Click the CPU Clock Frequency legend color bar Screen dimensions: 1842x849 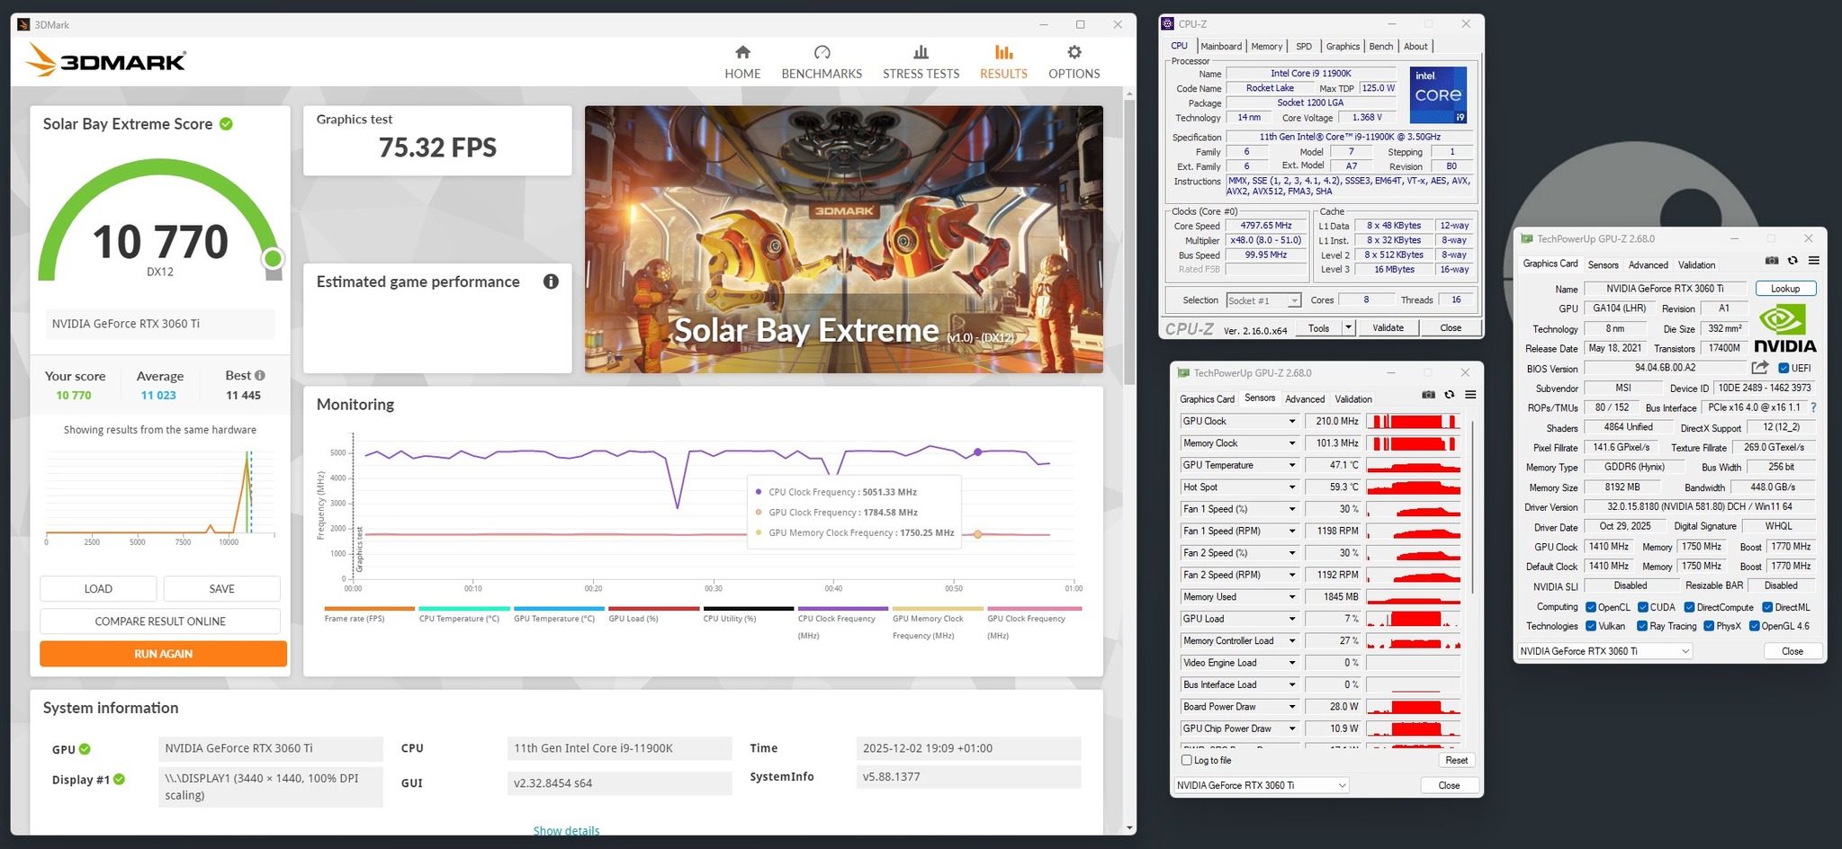(x=842, y=609)
